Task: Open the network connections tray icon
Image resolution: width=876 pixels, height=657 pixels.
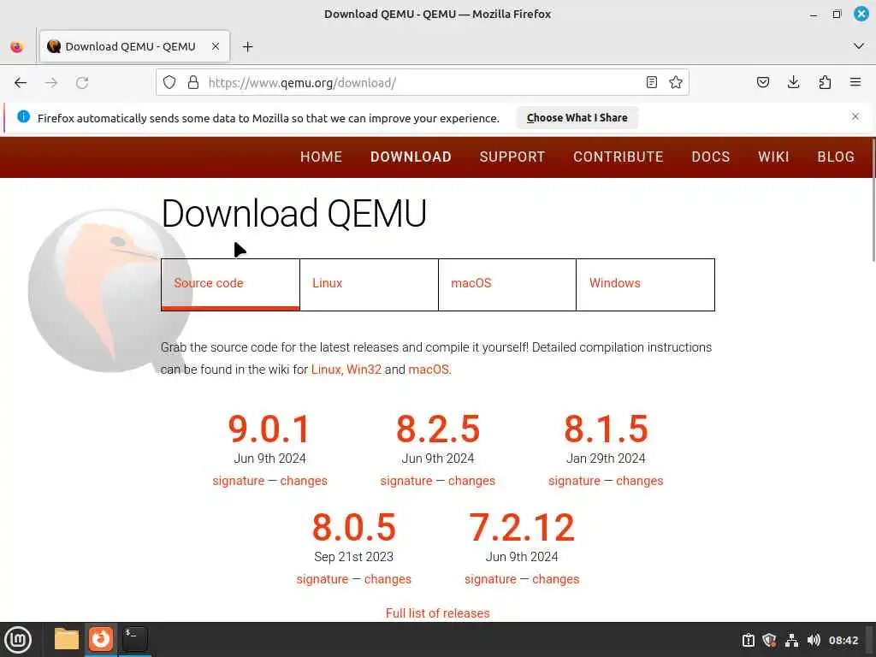Action: (x=791, y=640)
